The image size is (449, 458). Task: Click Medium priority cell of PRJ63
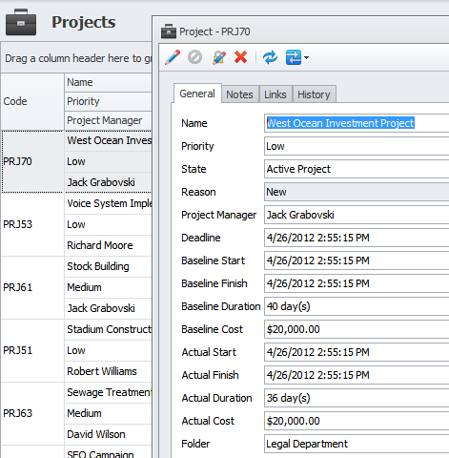coord(108,413)
